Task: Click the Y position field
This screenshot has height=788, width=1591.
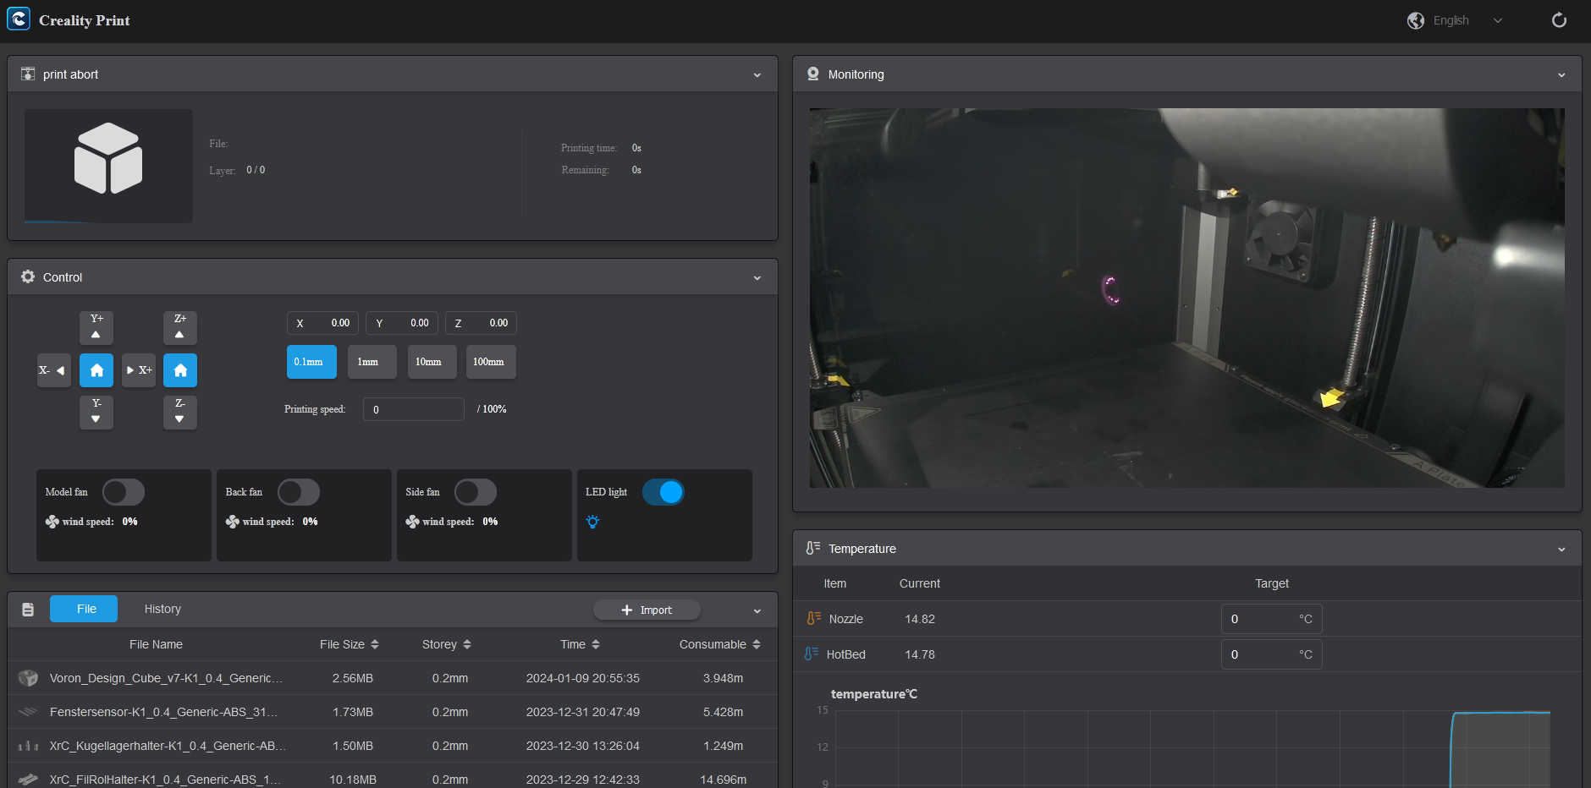Action: 402,323
